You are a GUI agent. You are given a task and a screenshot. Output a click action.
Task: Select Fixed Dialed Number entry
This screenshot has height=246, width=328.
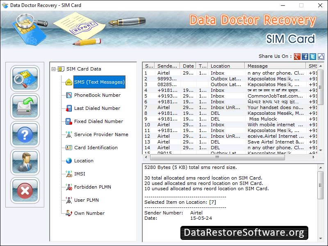[x=98, y=121]
